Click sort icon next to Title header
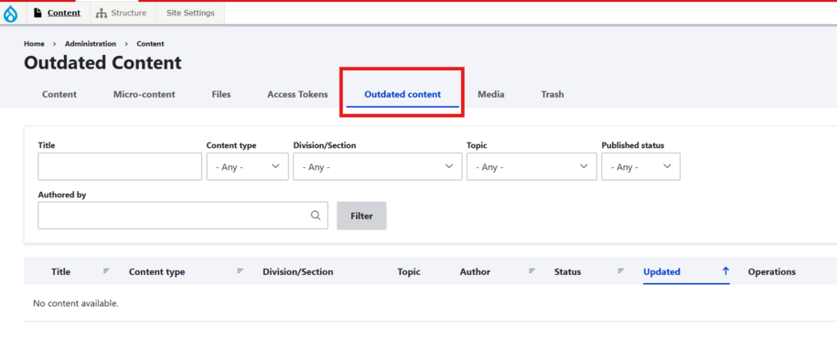Image resolution: width=837 pixels, height=349 pixels. 106,271
